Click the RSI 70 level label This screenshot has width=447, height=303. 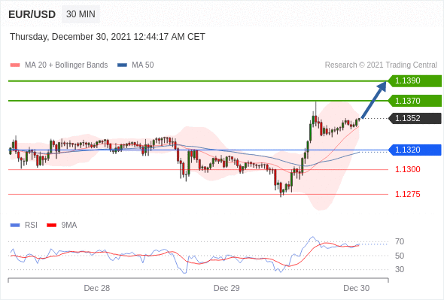(x=400, y=242)
